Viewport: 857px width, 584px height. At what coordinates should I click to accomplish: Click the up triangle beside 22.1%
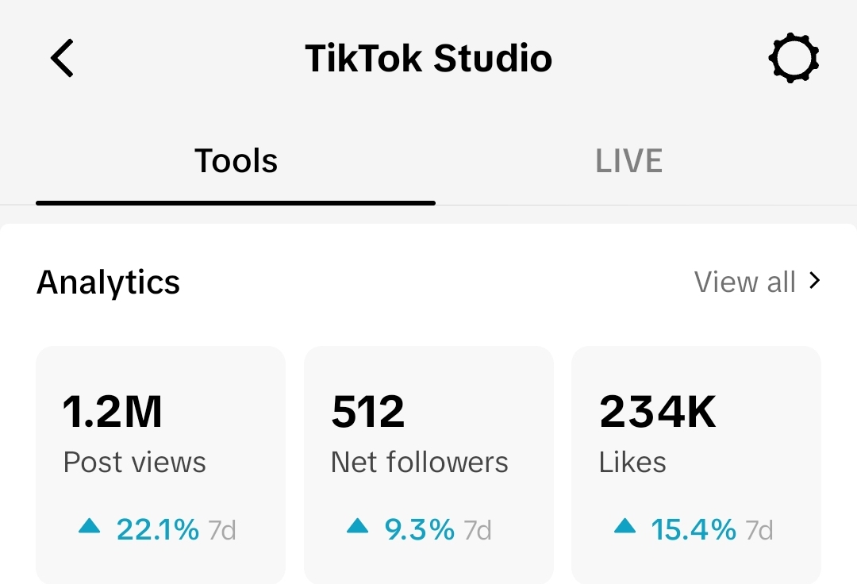tap(90, 526)
